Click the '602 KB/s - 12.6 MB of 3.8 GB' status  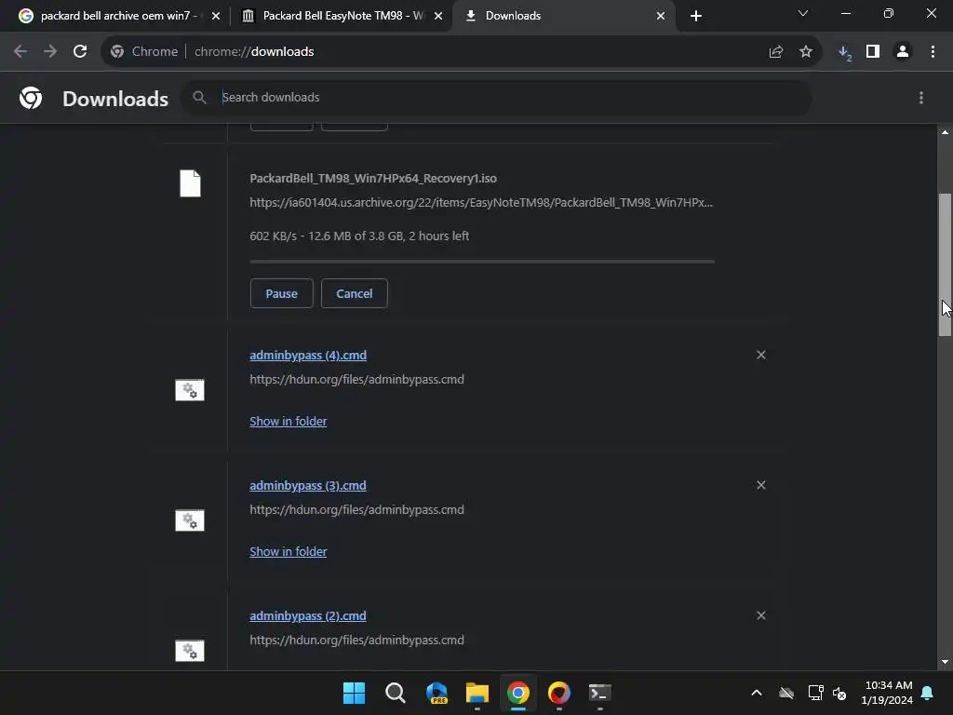359,236
